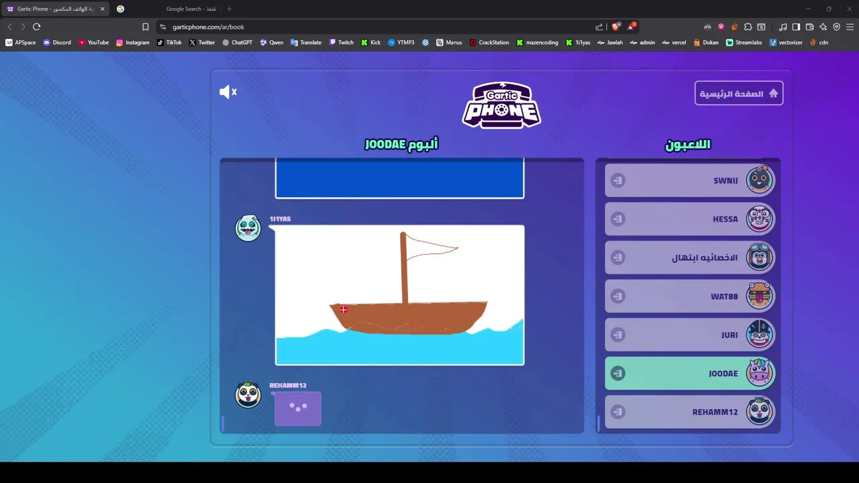Open the Translate bookmark
The height and width of the screenshot is (483, 859).
tap(306, 42)
